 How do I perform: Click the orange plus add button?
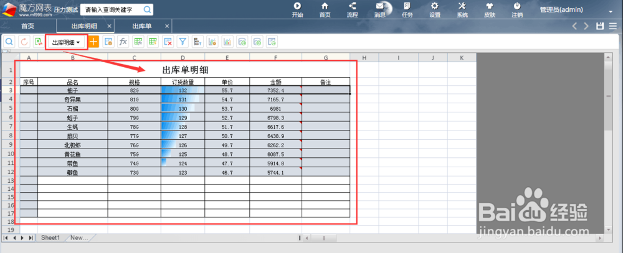[x=93, y=42]
